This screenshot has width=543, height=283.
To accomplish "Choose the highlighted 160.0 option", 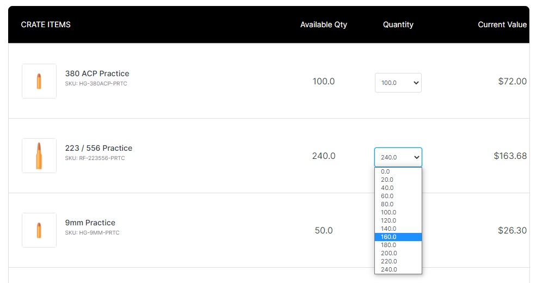I will 398,237.
